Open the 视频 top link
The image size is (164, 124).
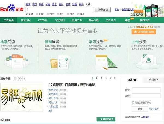[x=68, y=4]
